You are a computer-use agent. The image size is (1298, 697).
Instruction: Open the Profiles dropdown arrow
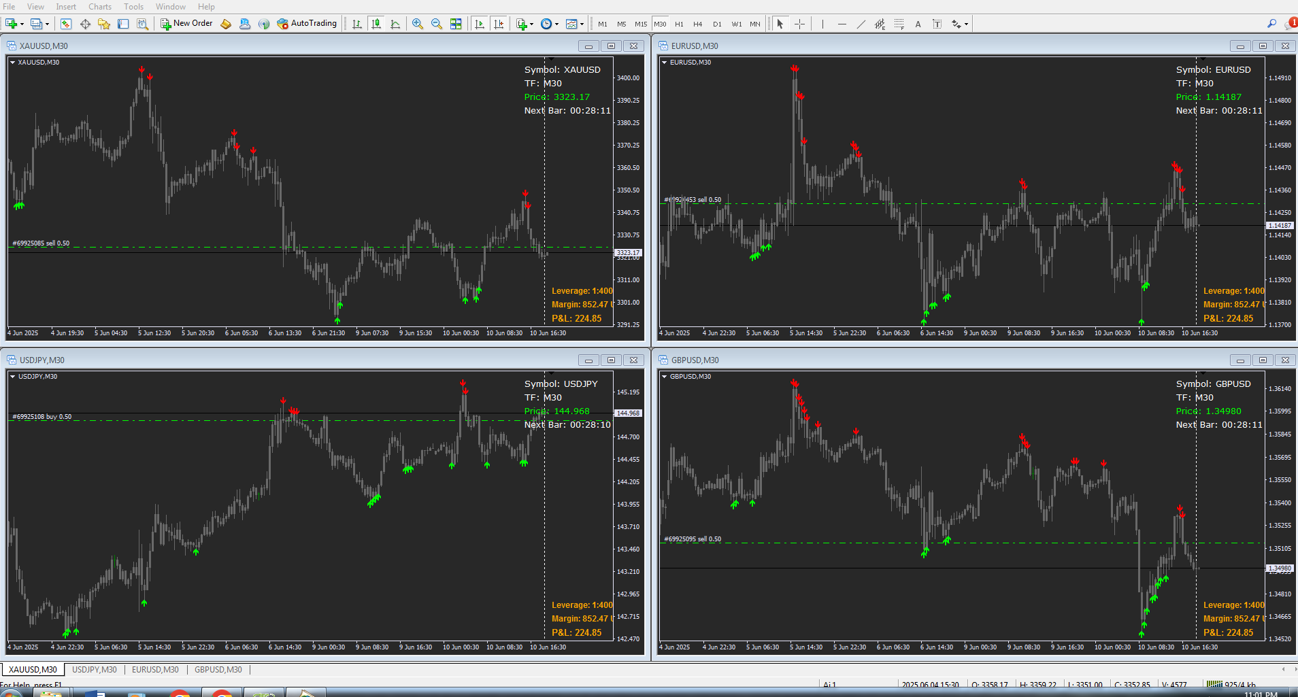click(x=47, y=24)
